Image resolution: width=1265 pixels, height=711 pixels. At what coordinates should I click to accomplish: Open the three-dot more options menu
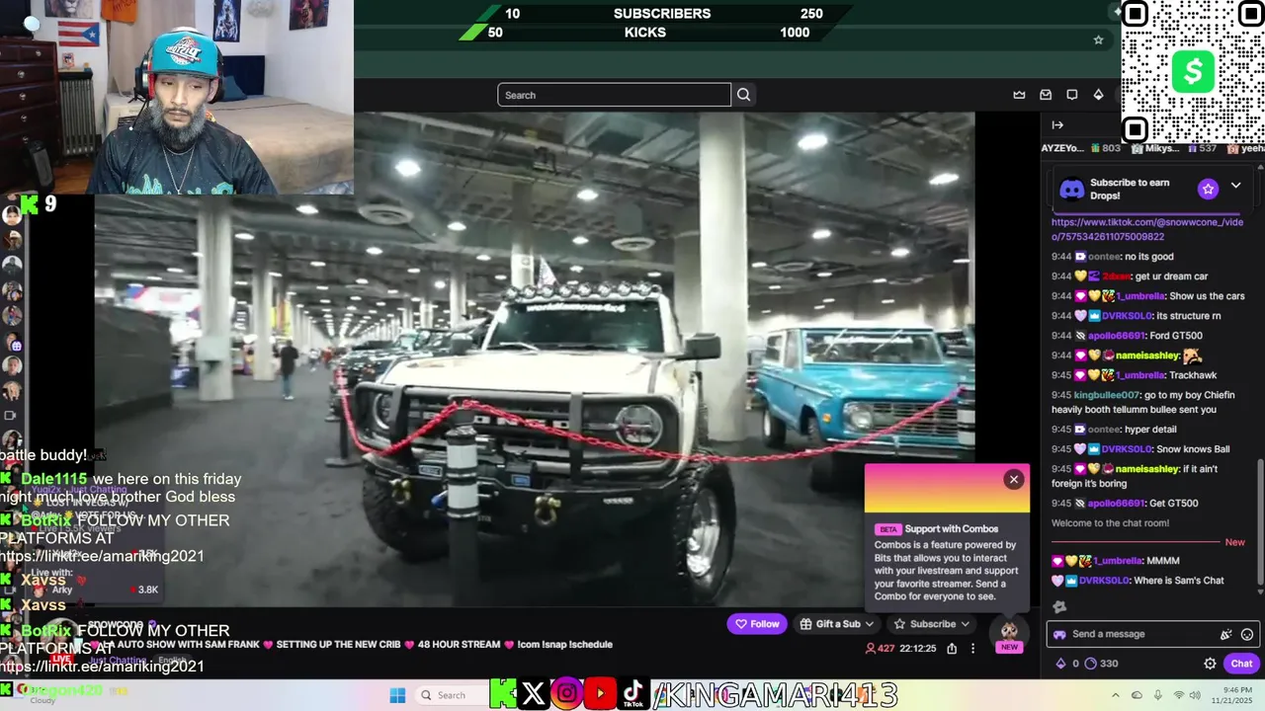[x=972, y=649]
